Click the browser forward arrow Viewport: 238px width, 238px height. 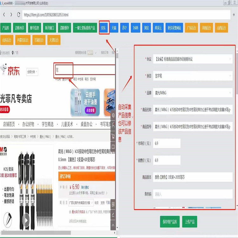(11, 15)
